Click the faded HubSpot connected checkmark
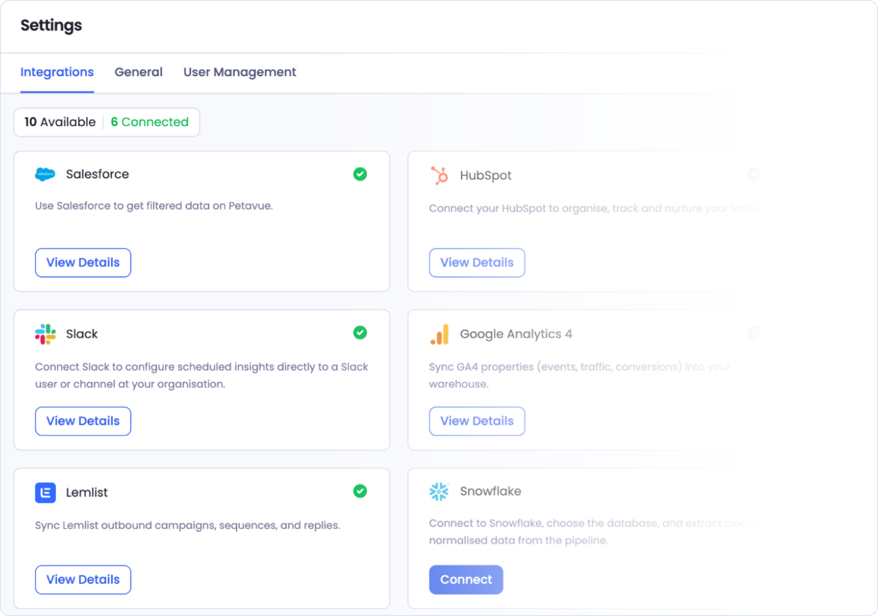This screenshot has height=616, width=878. (754, 174)
